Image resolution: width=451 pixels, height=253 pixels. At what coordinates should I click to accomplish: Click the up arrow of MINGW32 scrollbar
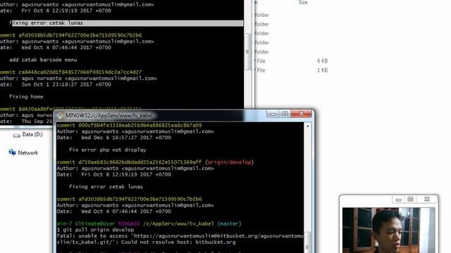pos(308,126)
